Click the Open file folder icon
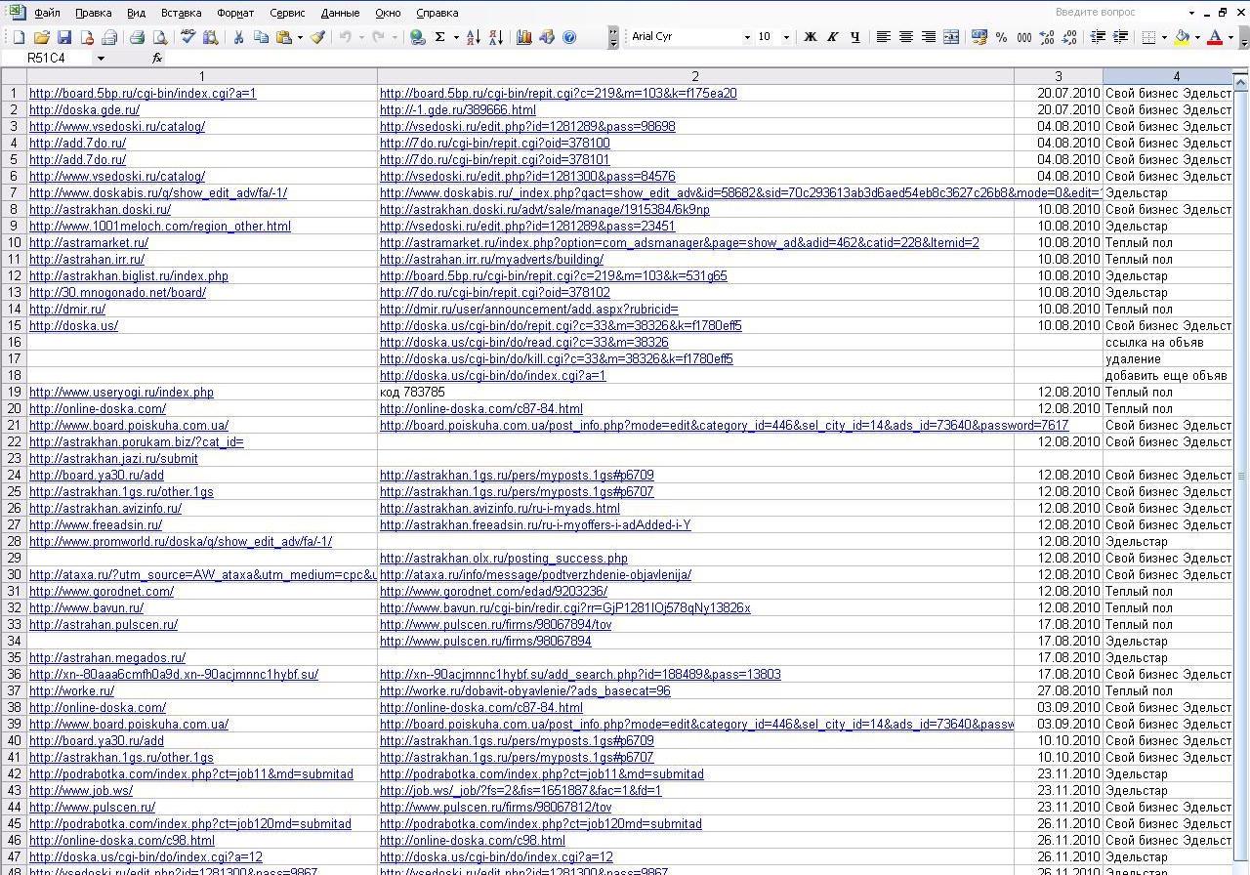 click(x=41, y=37)
